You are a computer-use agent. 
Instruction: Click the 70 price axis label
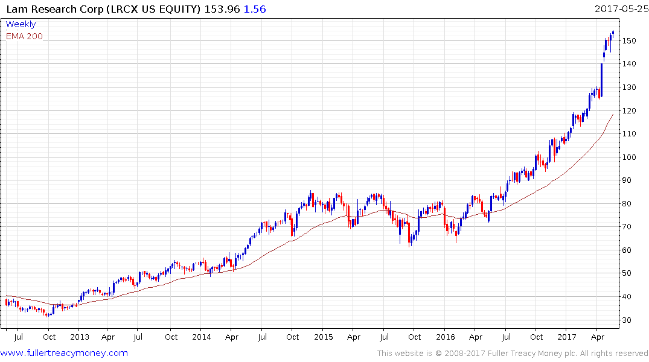pos(627,227)
